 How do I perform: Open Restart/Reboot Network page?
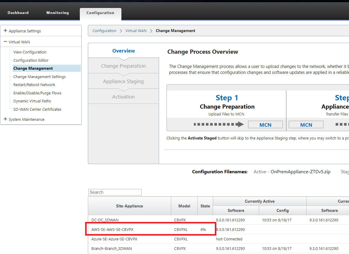(x=34, y=85)
